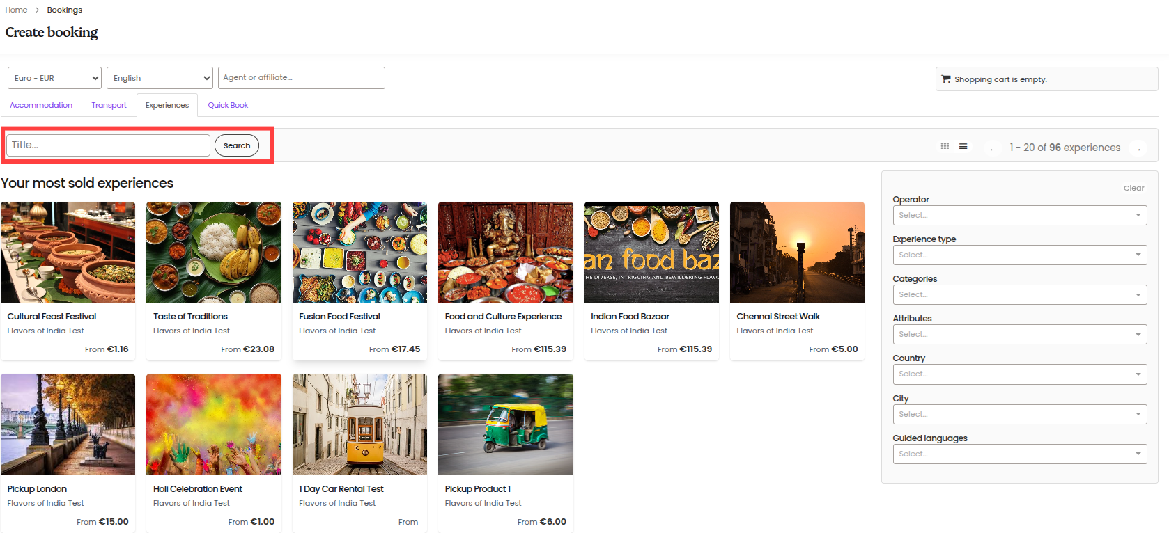1169x533 pixels.
Task: Open the Accommodation tab
Action: point(41,105)
